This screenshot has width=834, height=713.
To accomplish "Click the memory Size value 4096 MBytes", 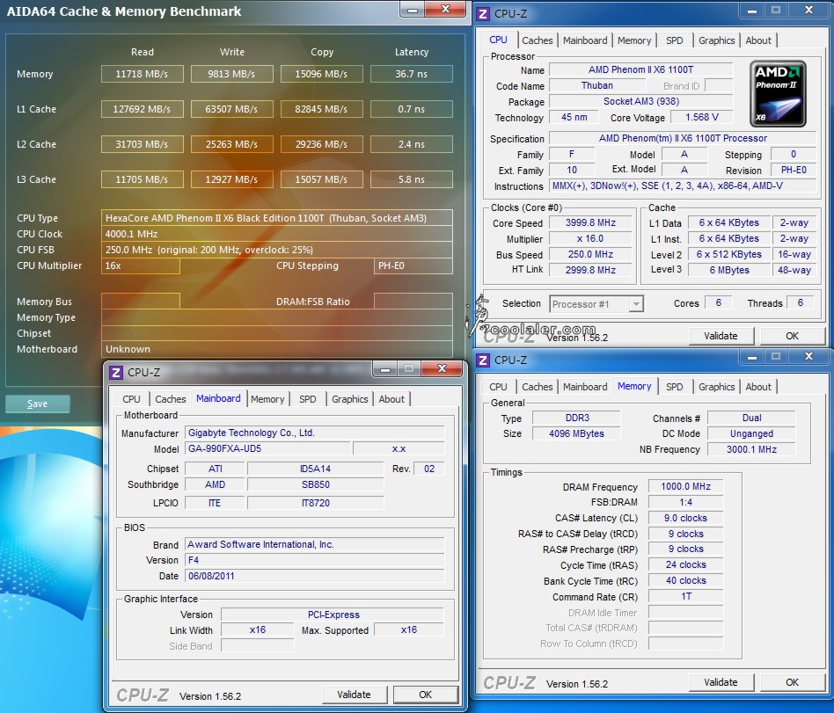I will (576, 433).
